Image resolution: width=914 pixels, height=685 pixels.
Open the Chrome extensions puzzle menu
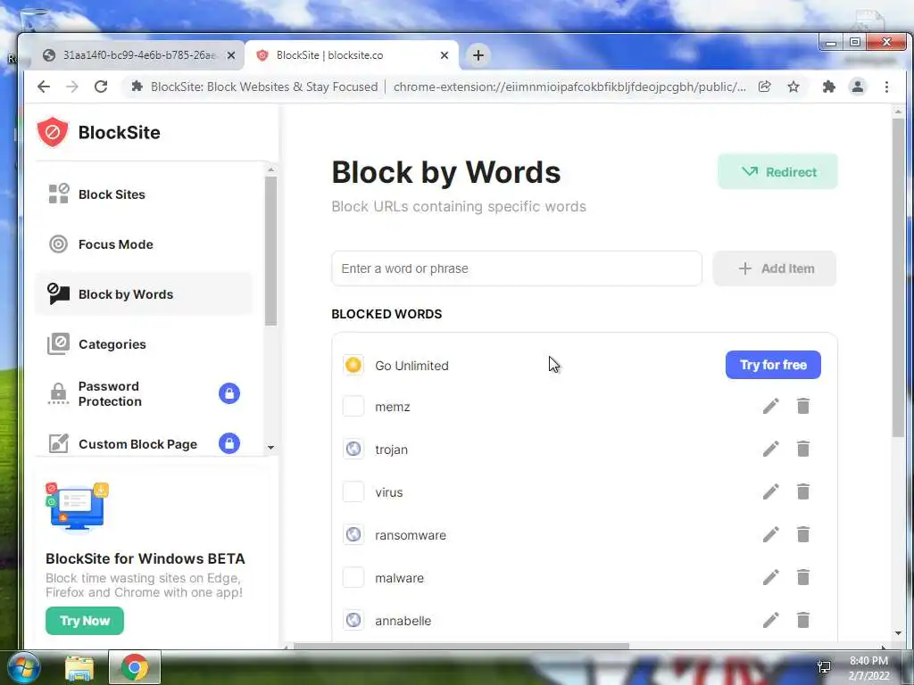829,87
